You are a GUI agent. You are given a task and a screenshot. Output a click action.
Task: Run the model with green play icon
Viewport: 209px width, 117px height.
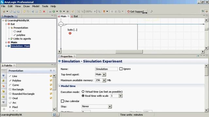(54, 12)
